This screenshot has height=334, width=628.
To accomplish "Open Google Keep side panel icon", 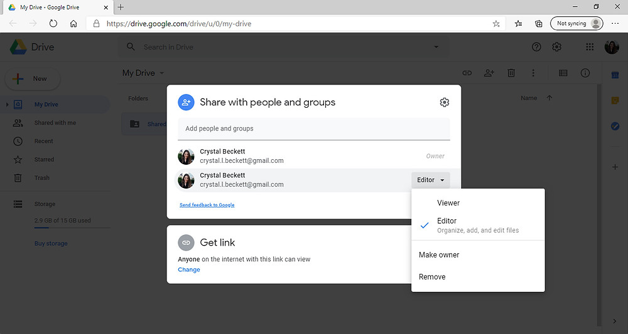I will 615,101.
